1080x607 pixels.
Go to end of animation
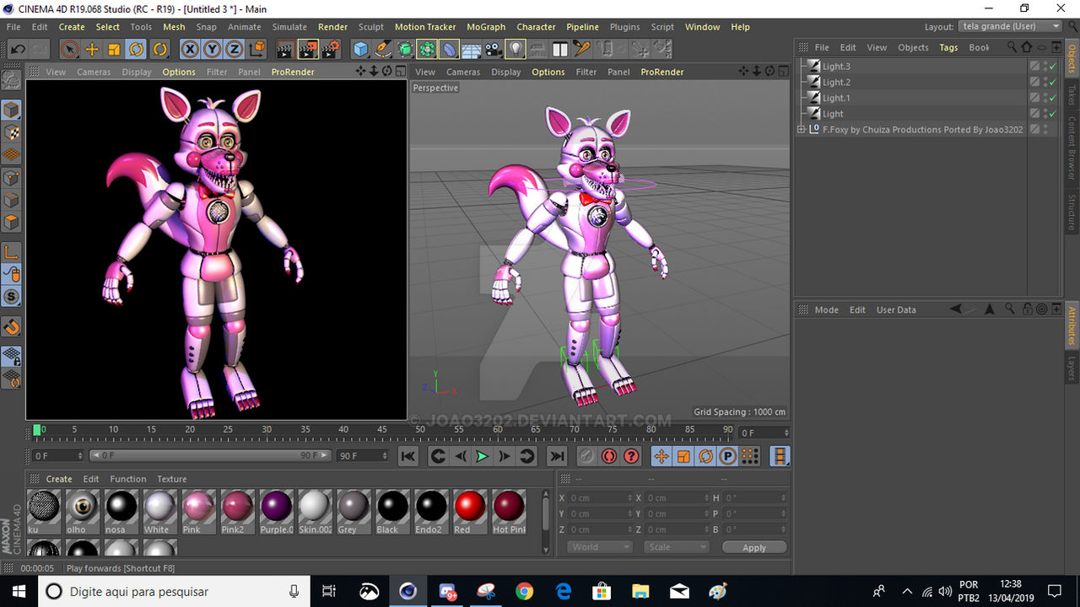(557, 456)
